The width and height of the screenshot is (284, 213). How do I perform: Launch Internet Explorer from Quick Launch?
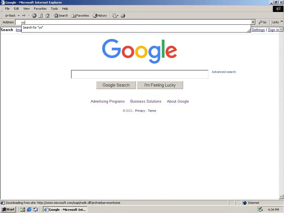coord(29,210)
